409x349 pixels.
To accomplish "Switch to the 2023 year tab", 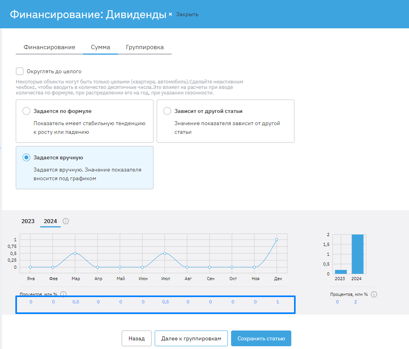I will click(28, 221).
